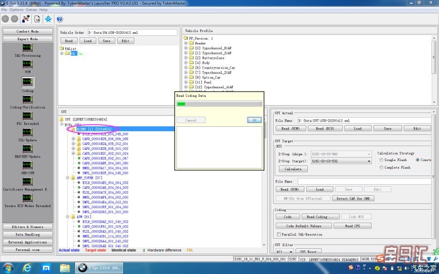Click the Calculate button
This screenshot has width=439, height=274.
click(293, 169)
